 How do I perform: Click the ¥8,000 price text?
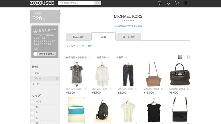(174, 93)
